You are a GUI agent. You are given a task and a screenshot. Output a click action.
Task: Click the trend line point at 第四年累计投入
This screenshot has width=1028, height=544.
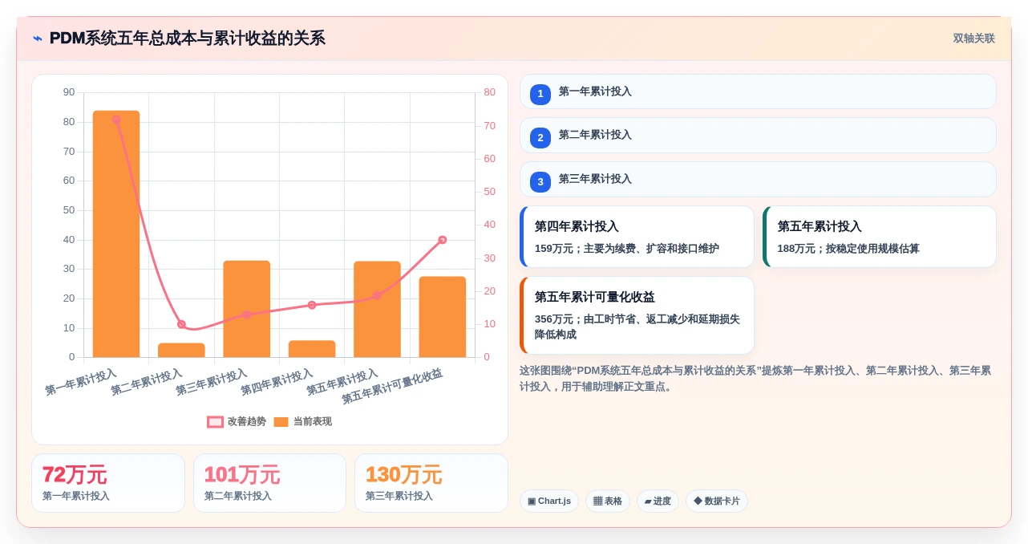click(x=312, y=305)
